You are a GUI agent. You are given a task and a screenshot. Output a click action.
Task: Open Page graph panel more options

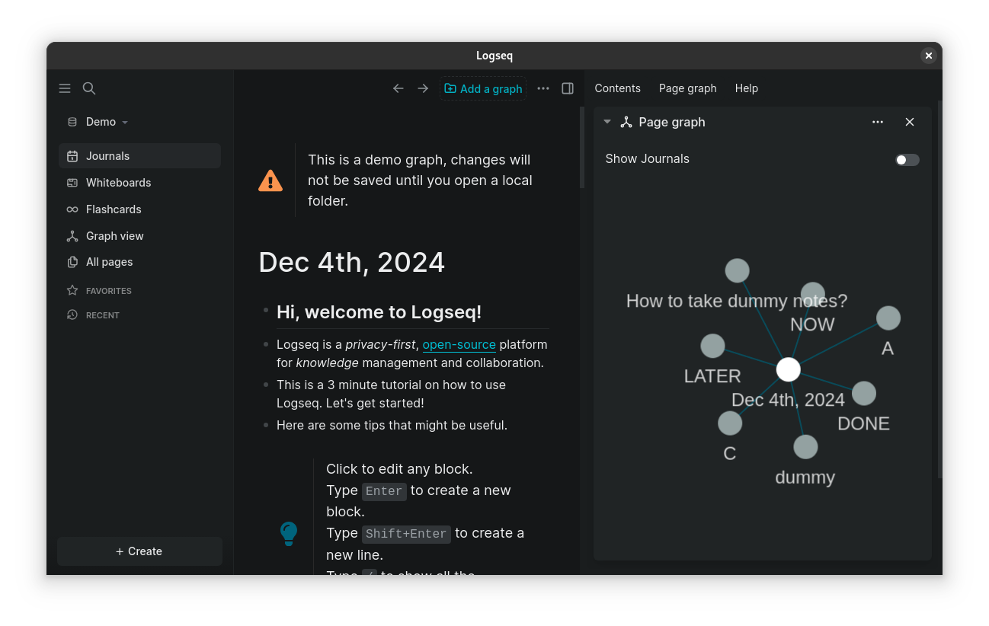[878, 122]
